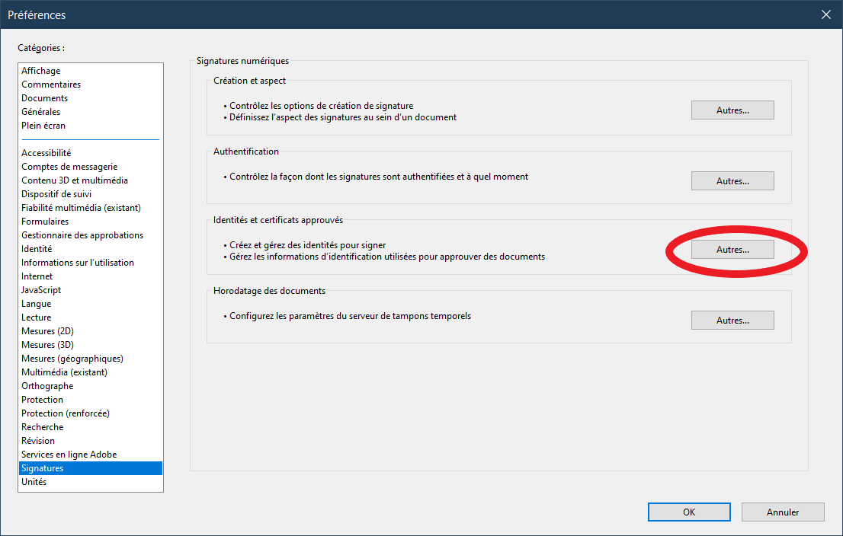Image resolution: width=843 pixels, height=536 pixels.
Task: Select Gestionnaire des approbations
Action: coord(82,235)
